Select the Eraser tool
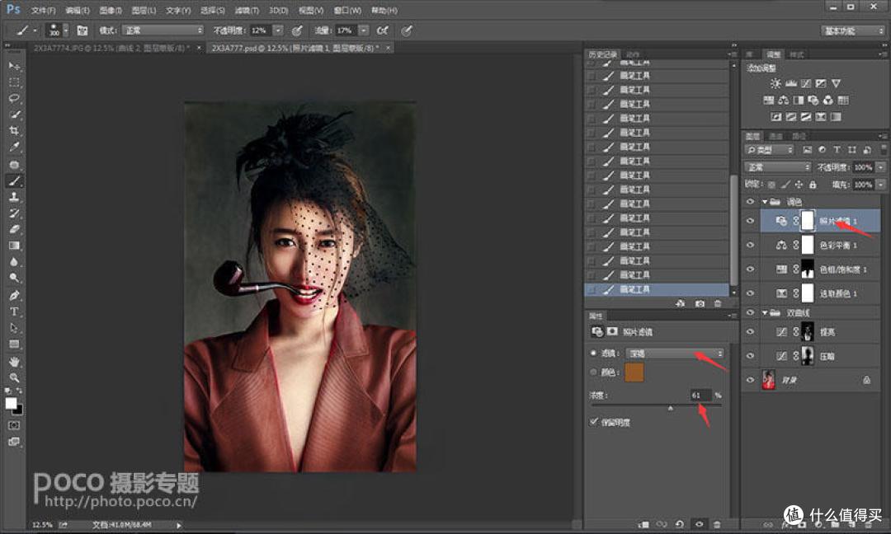 point(14,229)
